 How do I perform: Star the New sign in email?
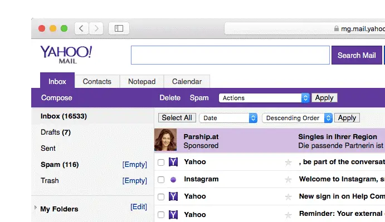[288, 197]
